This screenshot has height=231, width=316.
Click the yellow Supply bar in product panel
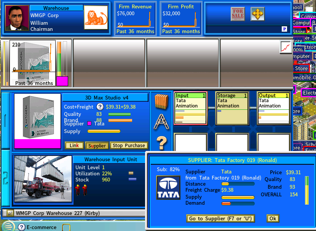pos(104,131)
